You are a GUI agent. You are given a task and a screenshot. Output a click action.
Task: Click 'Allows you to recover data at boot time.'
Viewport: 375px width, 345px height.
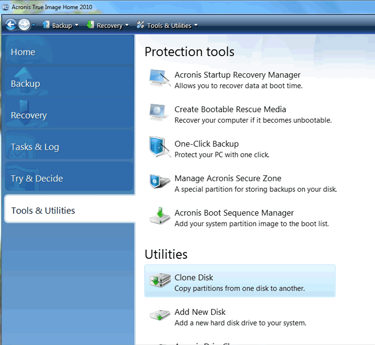pyautogui.click(x=239, y=86)
